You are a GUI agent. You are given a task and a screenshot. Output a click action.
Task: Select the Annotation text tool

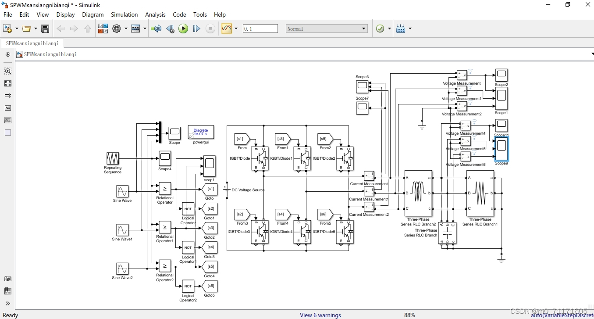click(x=8, y=108)
